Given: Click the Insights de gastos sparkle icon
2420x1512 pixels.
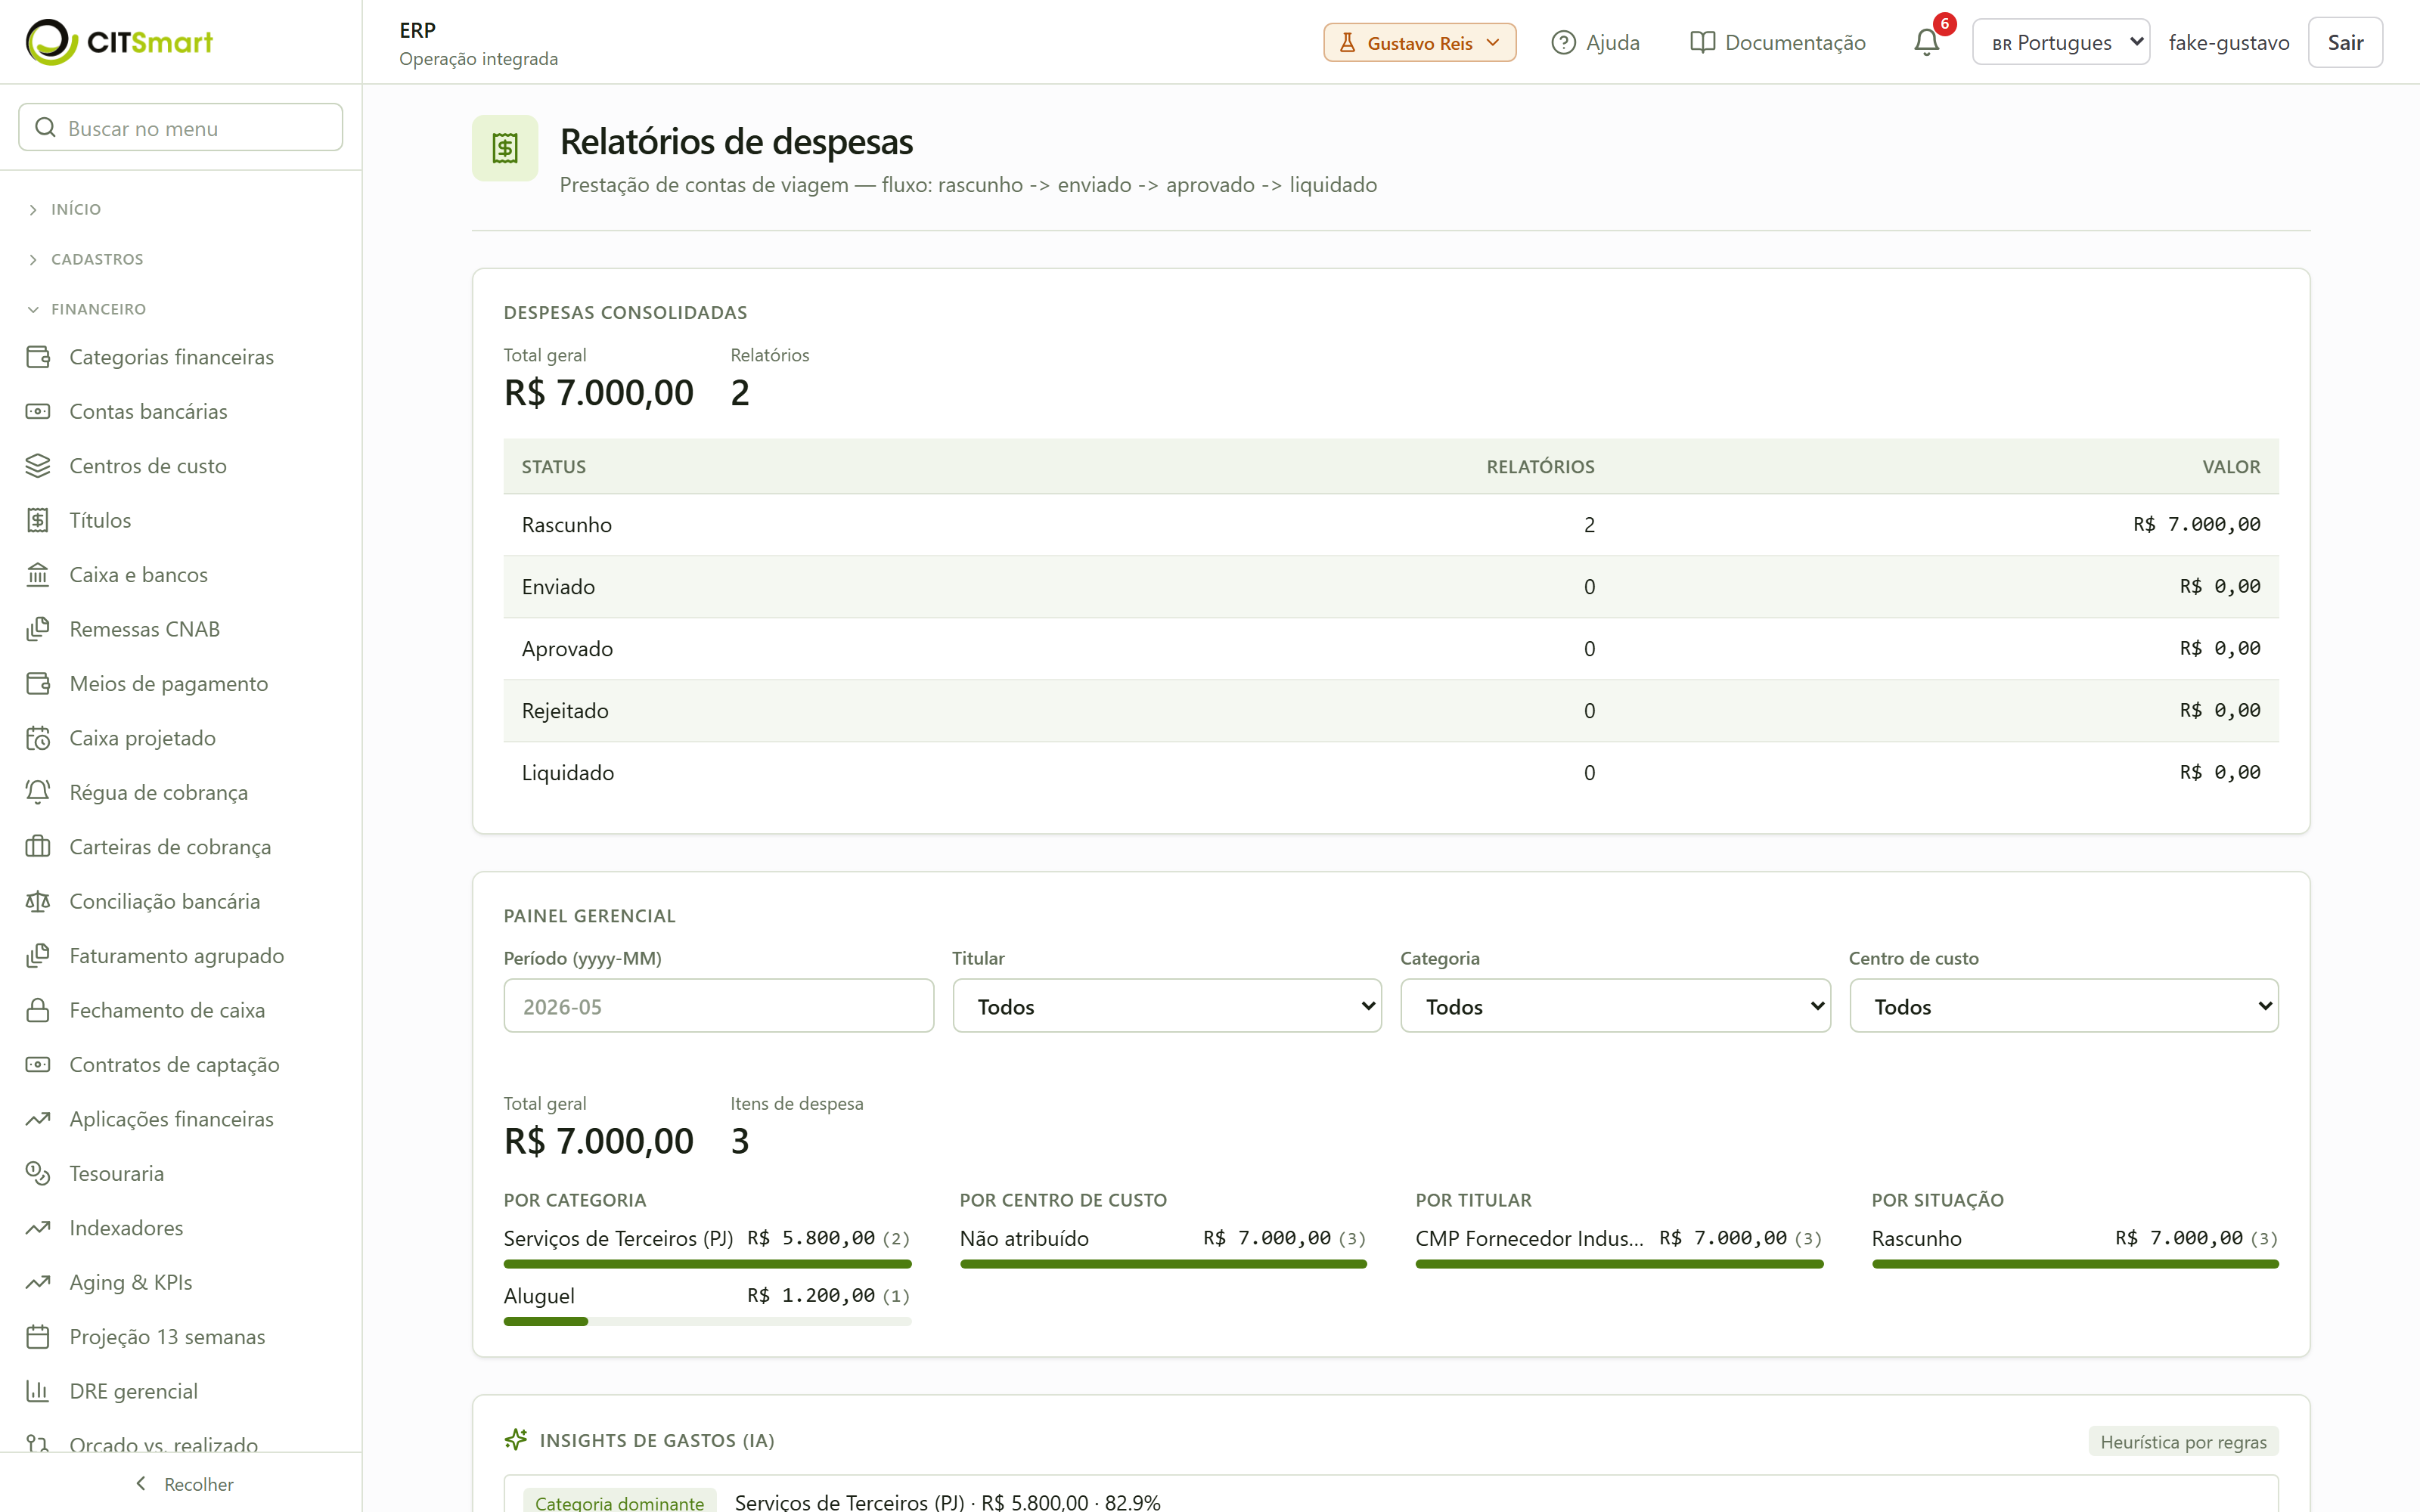Looking at the screenshot, I should (x=516, y=1440).
